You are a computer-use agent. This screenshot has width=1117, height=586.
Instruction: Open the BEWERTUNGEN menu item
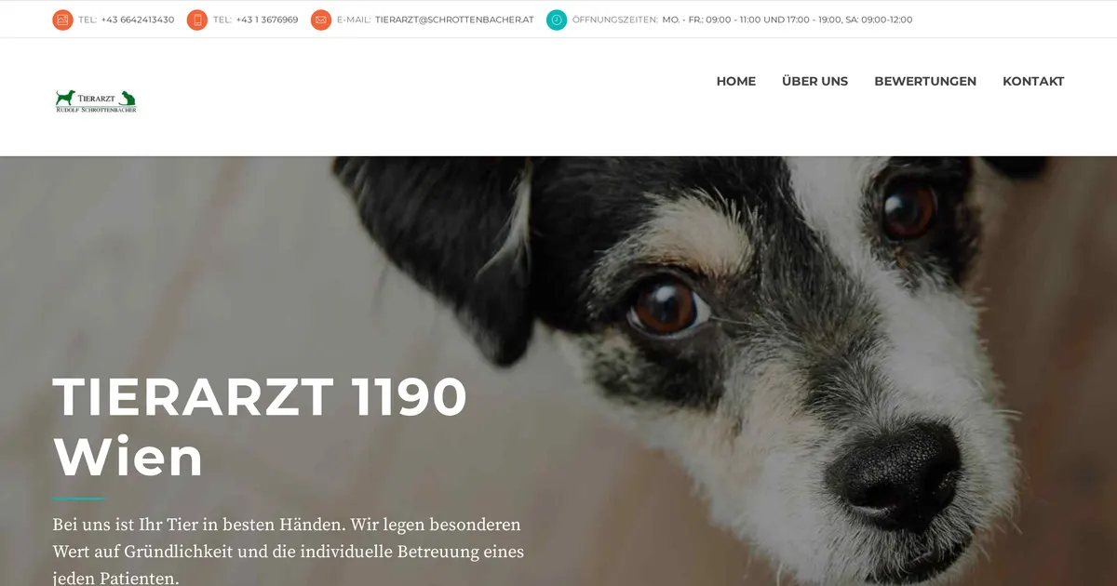pos(925,82)
